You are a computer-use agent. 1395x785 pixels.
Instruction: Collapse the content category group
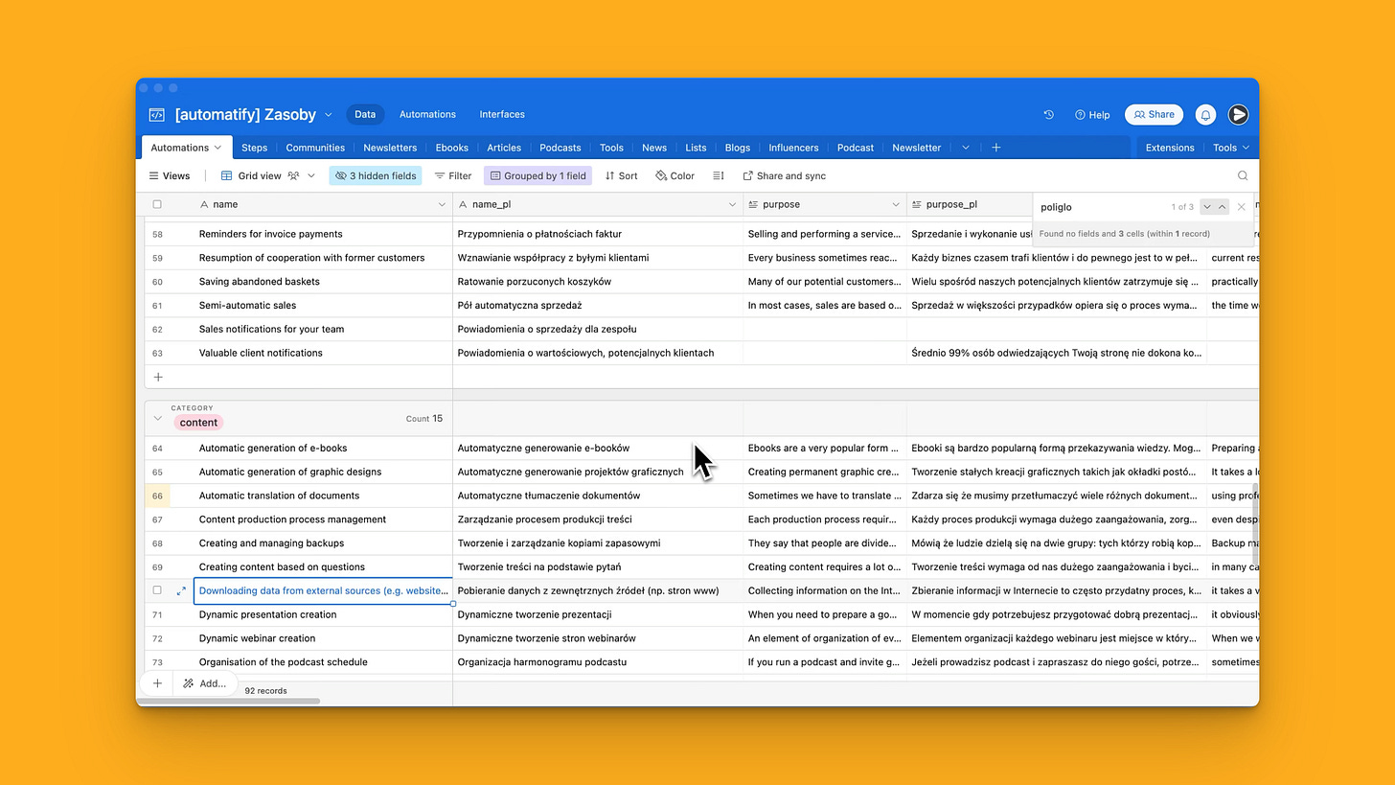coord(158,418)
